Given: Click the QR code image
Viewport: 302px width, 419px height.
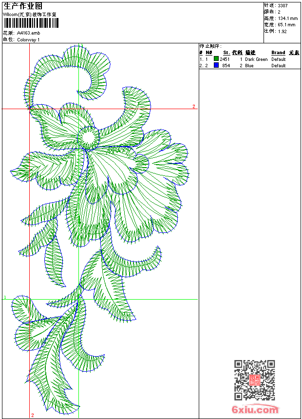Looking at the screenshot, I should 254,380.
